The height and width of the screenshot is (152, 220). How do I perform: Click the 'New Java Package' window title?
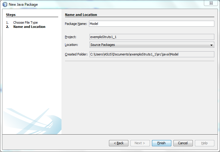point(23,4)
